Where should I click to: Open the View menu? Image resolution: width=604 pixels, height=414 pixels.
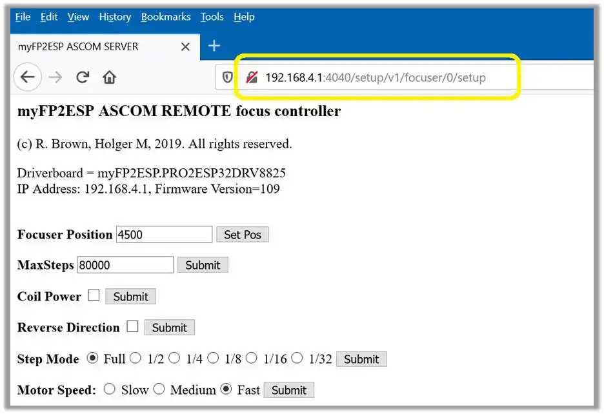click(x=78, y=17)
